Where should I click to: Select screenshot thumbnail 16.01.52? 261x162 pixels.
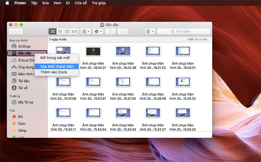click(x=153, y=51)
